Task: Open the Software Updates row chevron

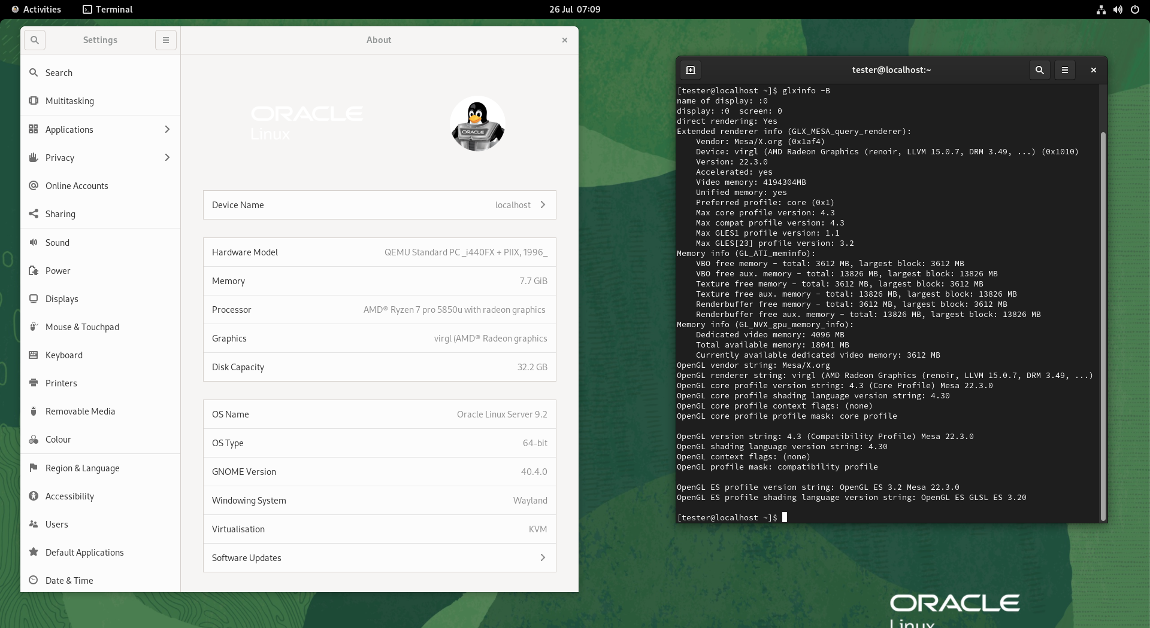Action: (x=543, y=557)
